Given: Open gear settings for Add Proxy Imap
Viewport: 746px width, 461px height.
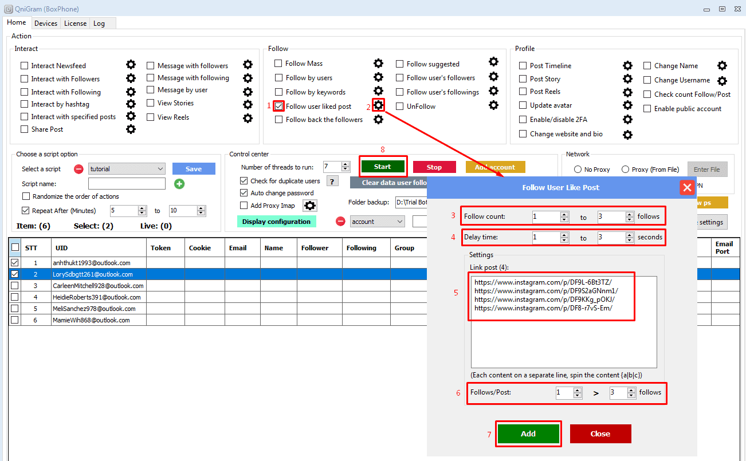Looking at the screenshot, I should [x=310, y=206].
